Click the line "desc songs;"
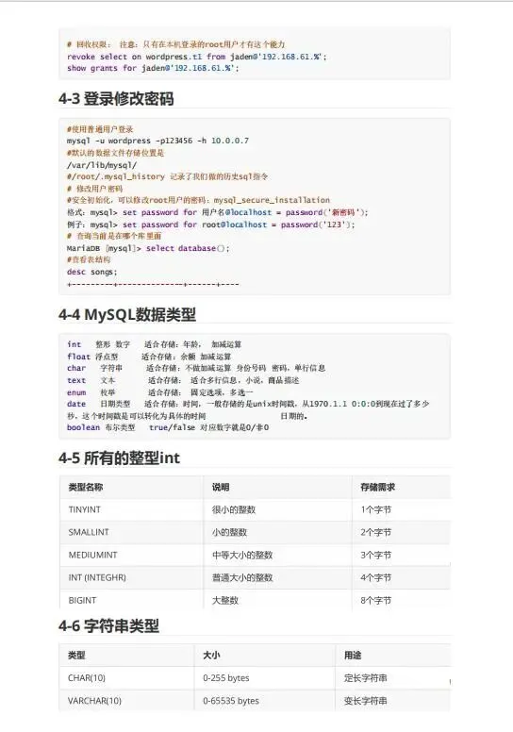The height and width of the screenshot is (732, 513). coord(91,272)
